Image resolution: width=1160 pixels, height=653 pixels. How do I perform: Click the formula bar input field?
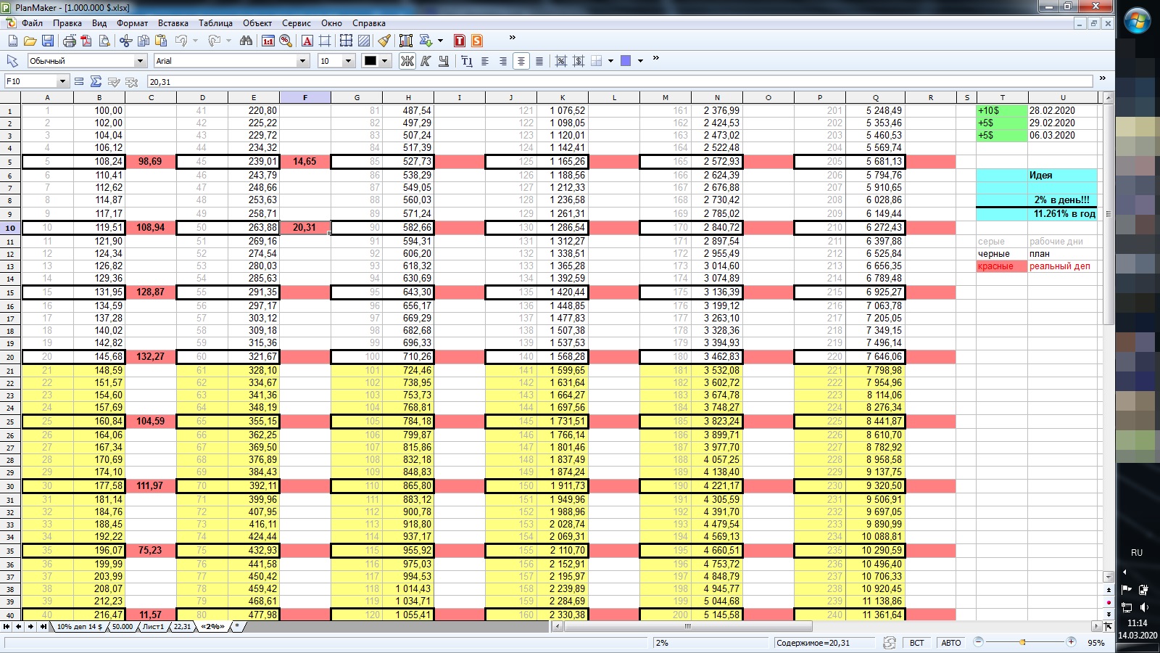(x=616, y=82)
